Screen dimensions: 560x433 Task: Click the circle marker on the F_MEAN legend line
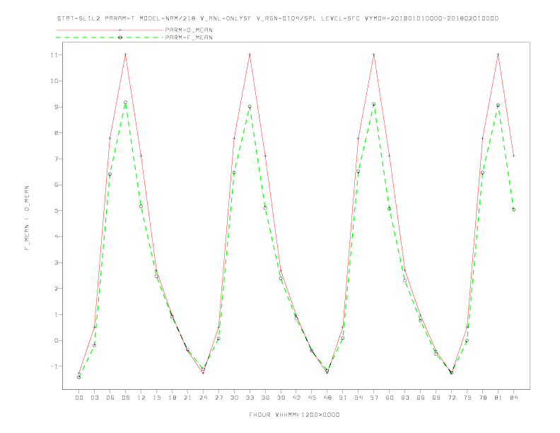click(120, 37)
